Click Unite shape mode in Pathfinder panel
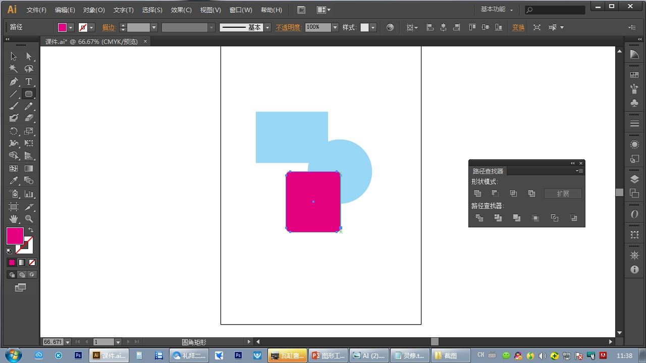The image size is (646, 363). [477, 194]
